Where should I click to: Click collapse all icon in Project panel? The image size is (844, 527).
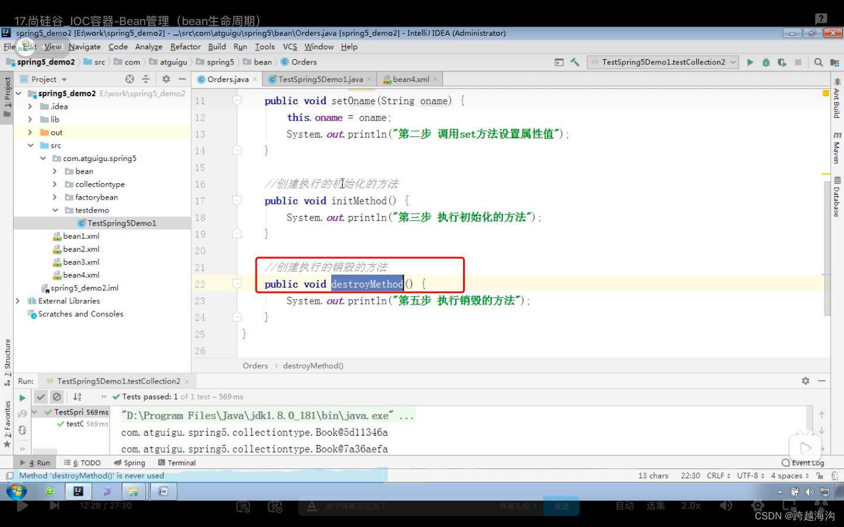(x=146, y=79)
